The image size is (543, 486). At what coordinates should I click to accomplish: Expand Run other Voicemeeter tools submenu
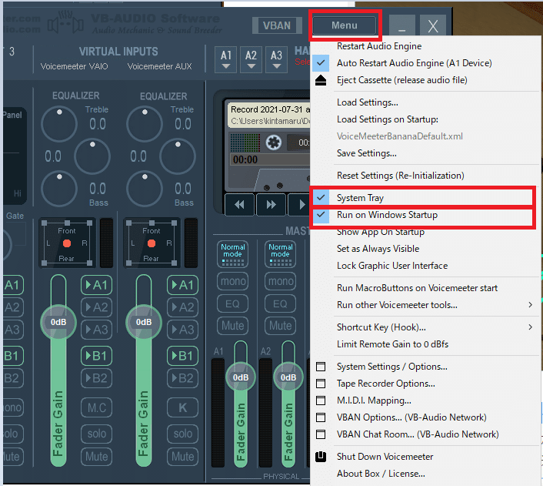point(426,305)
